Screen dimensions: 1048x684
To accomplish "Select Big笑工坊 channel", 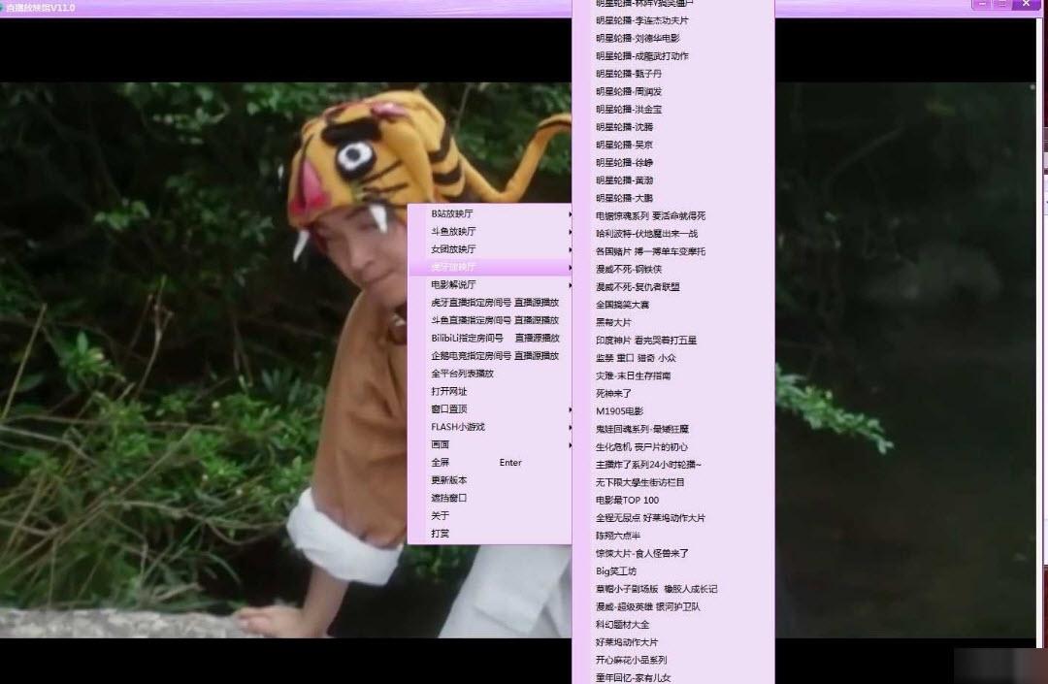I will pos(673,571).
